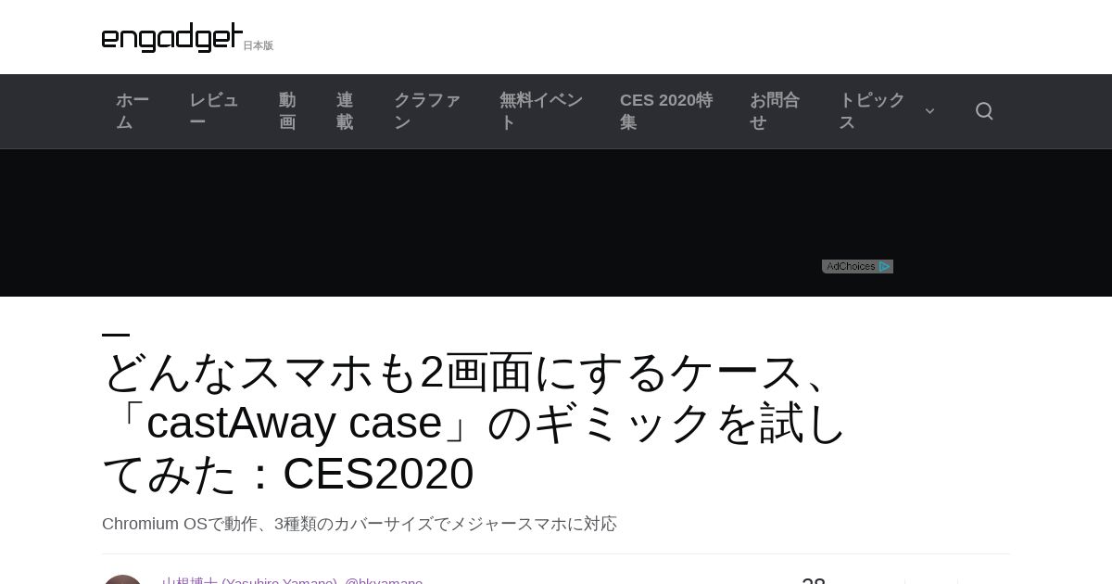Click the AdChoices icon on banner
The width and height of the screenshot is (1112, 584).
[x=857, y=266]
